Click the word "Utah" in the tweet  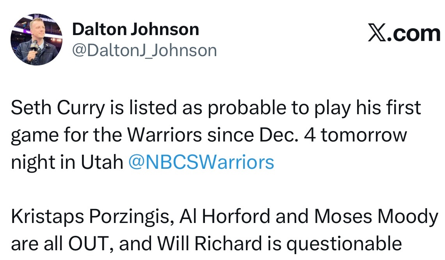tap(102, 162)
